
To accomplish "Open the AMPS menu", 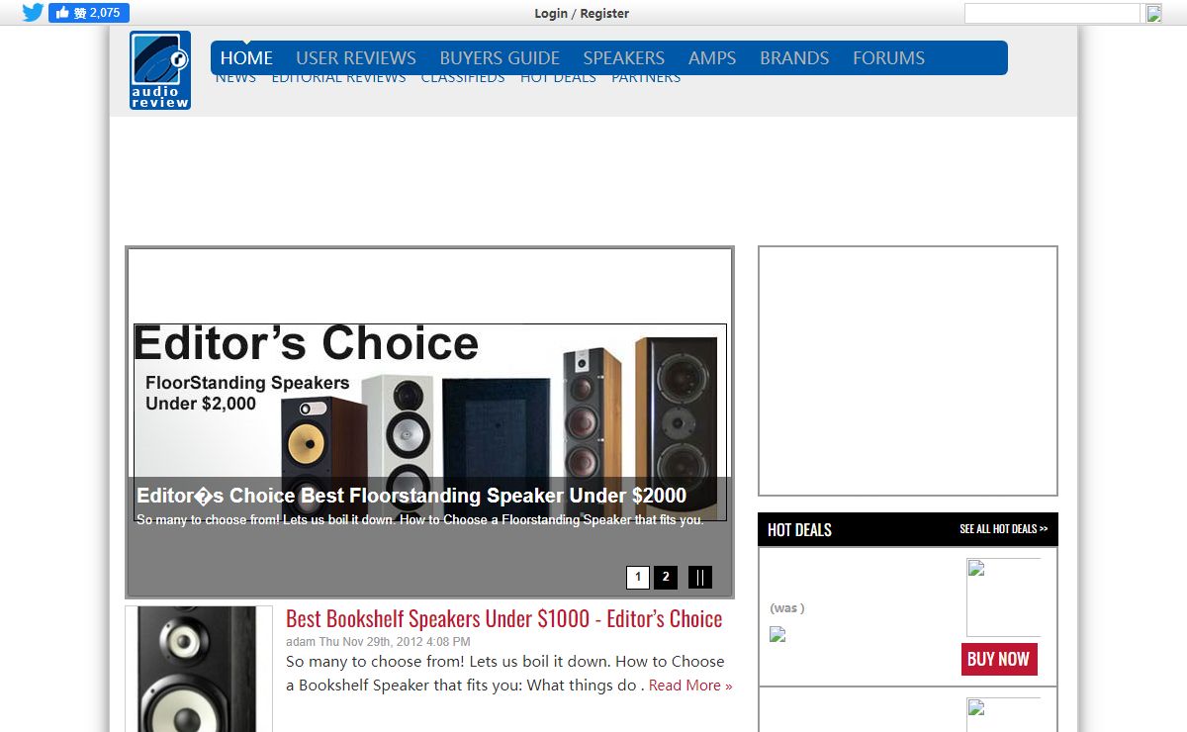I will click(712, 57).
